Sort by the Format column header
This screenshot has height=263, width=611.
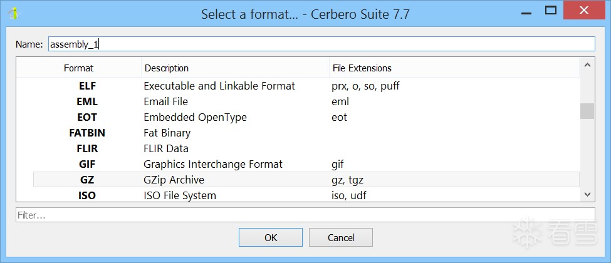tap(78, 68)
